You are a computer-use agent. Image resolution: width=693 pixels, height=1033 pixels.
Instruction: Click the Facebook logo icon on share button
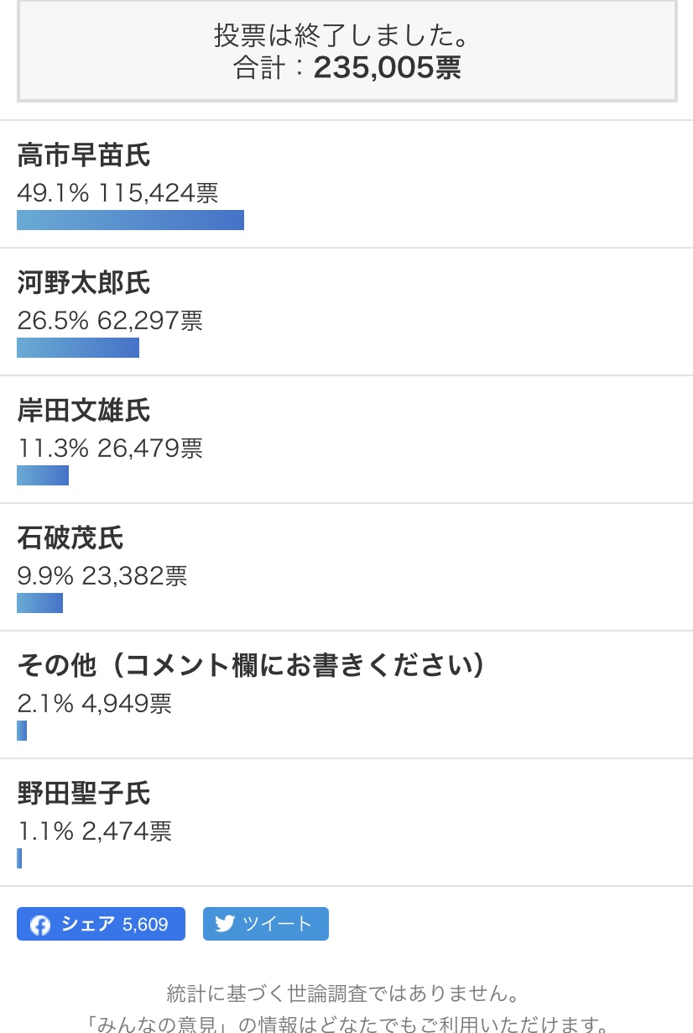[x=40, y=926]
